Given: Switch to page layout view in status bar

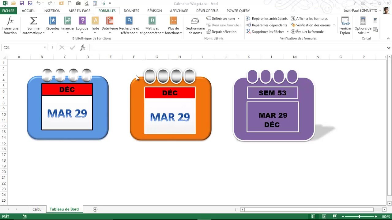Looking at the screenshot, I should point(323,217).
